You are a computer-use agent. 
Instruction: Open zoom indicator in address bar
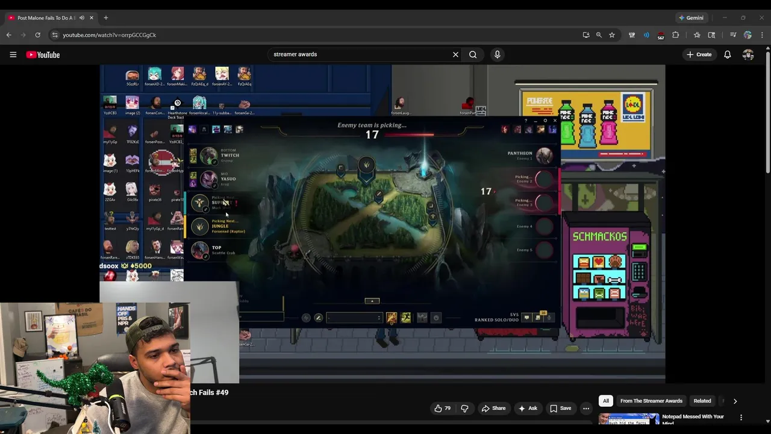pos(599,35)
